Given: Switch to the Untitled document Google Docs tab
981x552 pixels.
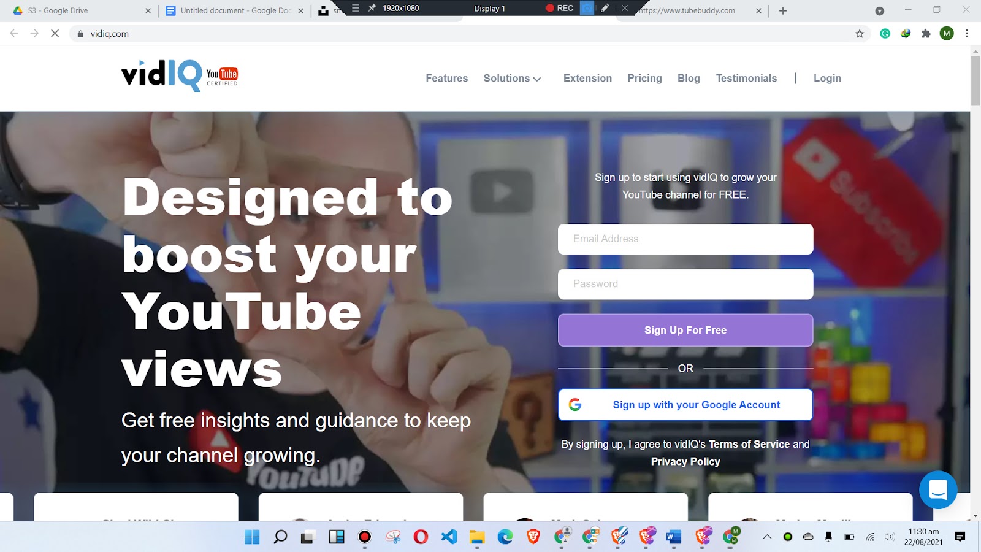Looking at the screenshot, I should pos(233,10).
